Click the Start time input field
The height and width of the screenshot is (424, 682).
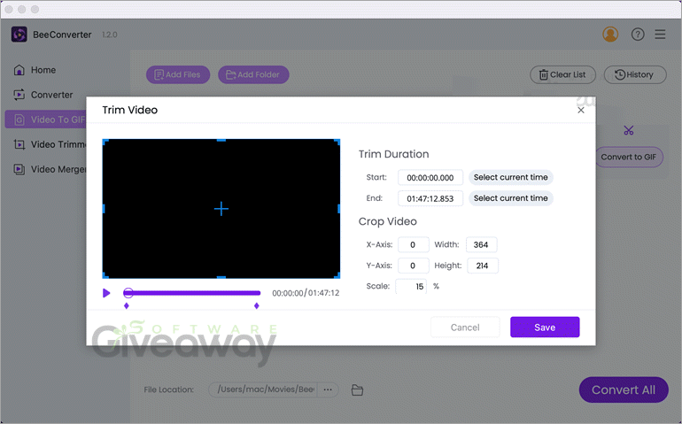pos(430,178)
